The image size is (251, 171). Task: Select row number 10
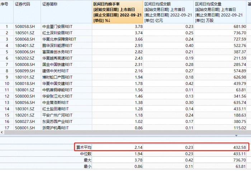coord(6,84)
